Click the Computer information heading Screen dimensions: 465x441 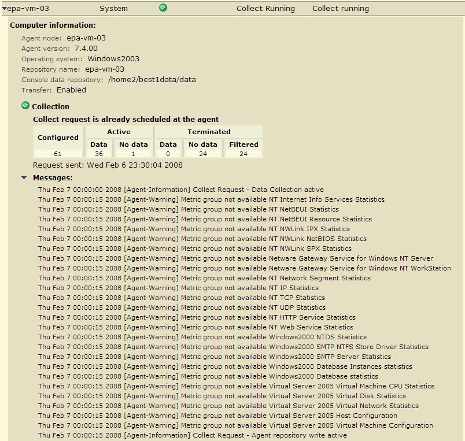(53, 25)
